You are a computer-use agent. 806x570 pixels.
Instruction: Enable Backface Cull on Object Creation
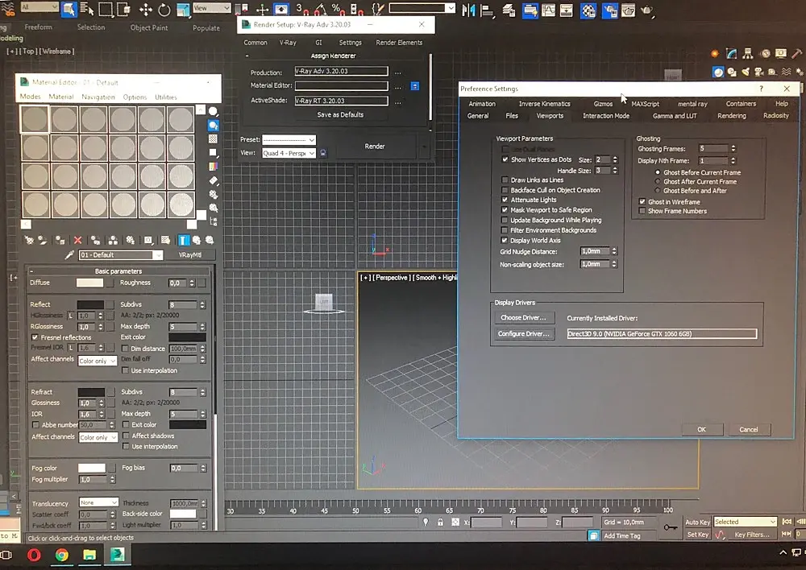click(505, 190)
